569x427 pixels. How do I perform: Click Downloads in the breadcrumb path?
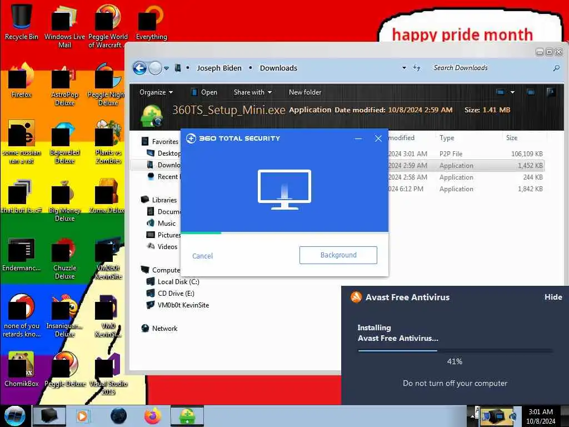pos(278,68)
